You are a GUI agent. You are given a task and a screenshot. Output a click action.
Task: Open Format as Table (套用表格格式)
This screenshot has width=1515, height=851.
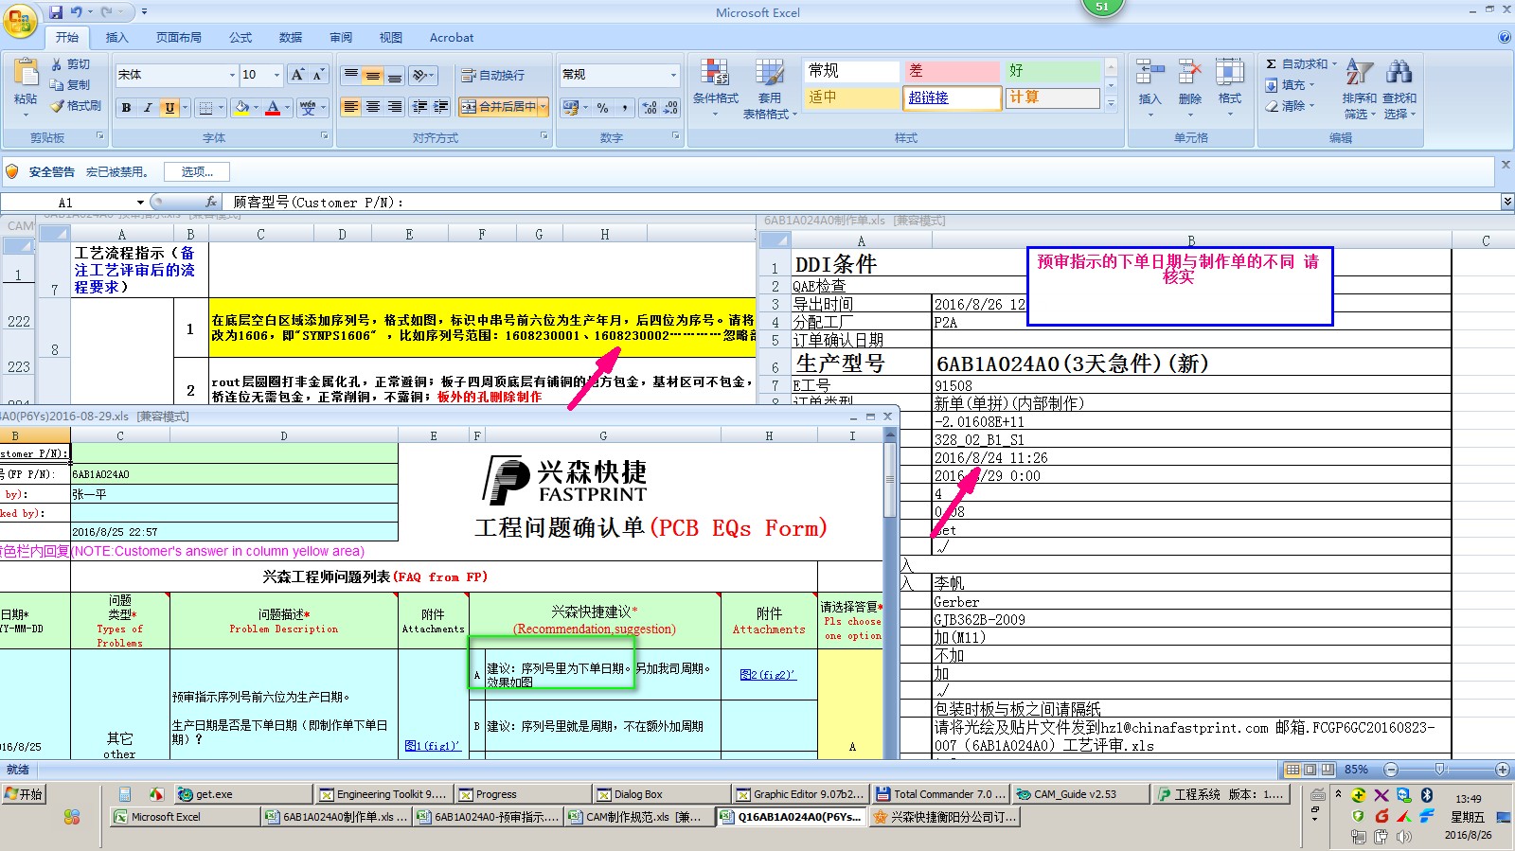point(770,88)
